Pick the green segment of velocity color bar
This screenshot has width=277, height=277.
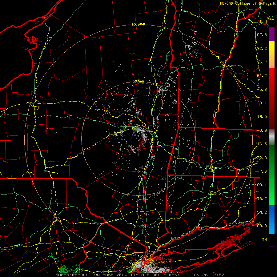click(272, 175)
